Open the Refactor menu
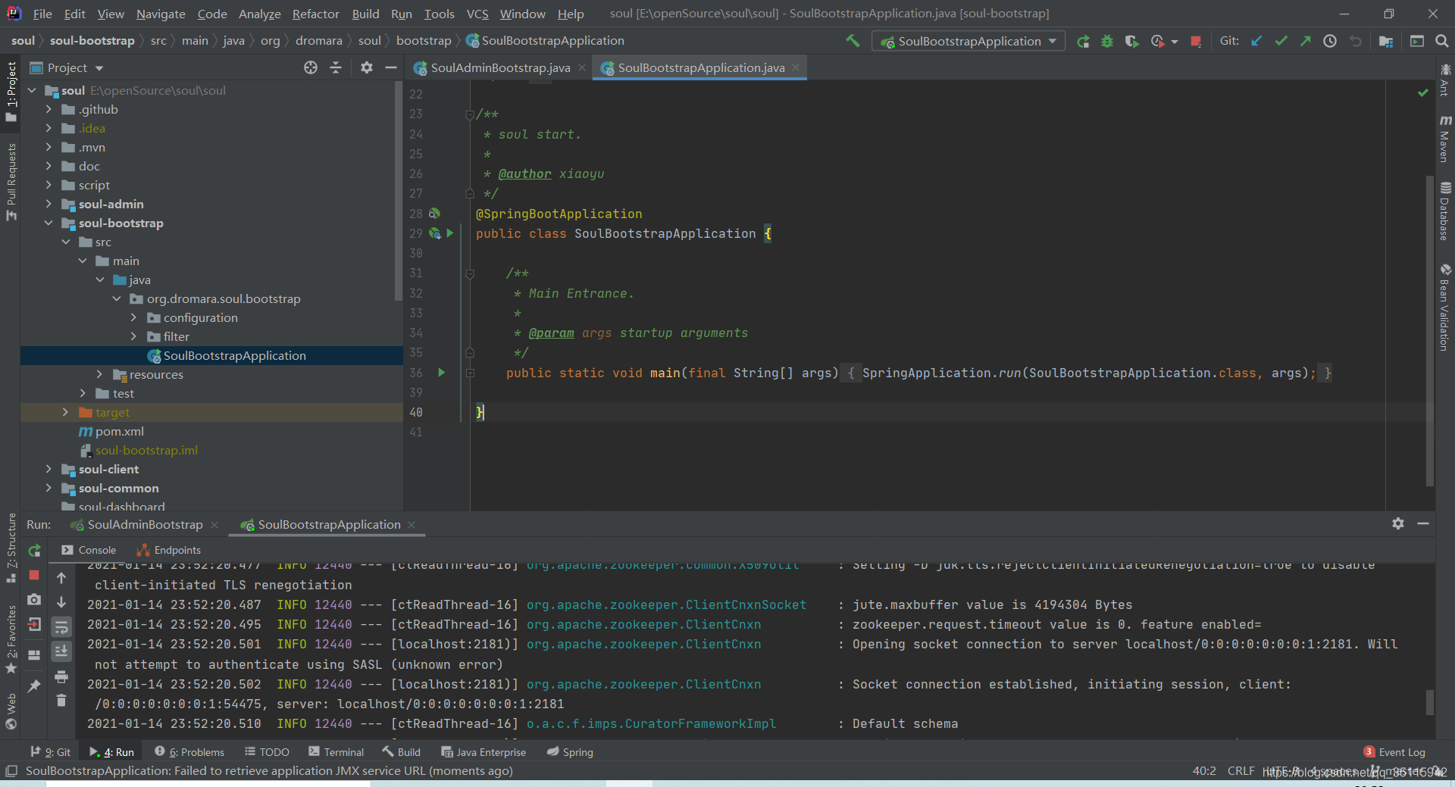Viewport: 1455px width, 787px height. coord(315,14)
